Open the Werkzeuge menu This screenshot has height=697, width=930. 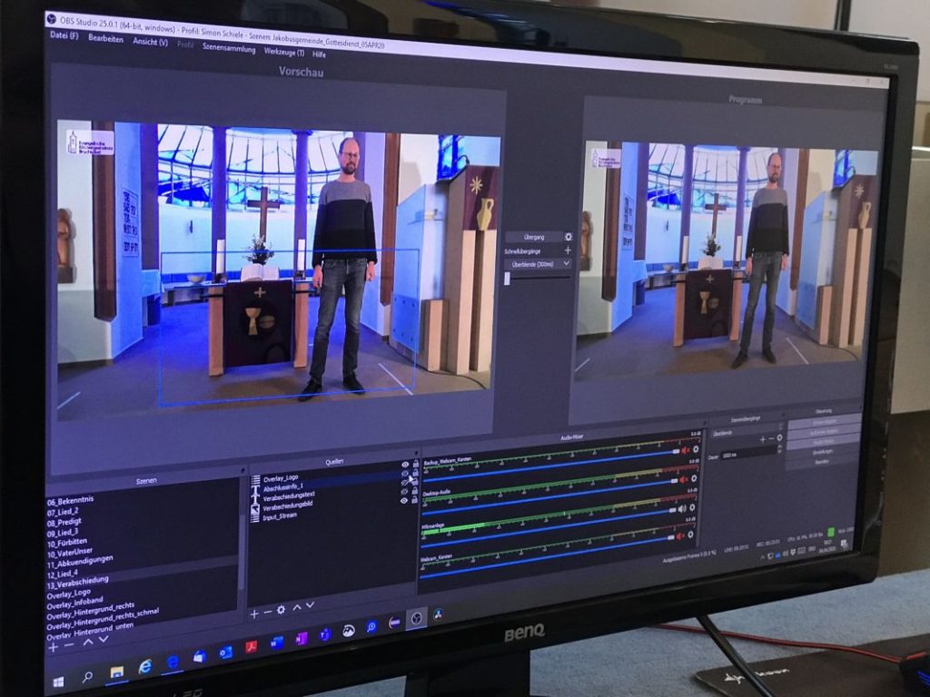(x=283, y=52)
